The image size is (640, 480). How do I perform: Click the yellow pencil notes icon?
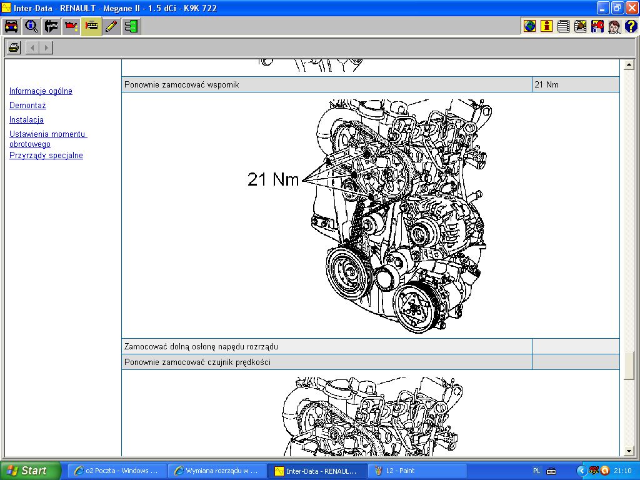click(111, 26)
